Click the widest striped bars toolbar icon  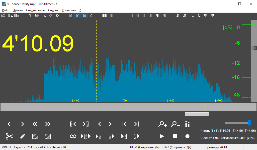click(104, 15)
